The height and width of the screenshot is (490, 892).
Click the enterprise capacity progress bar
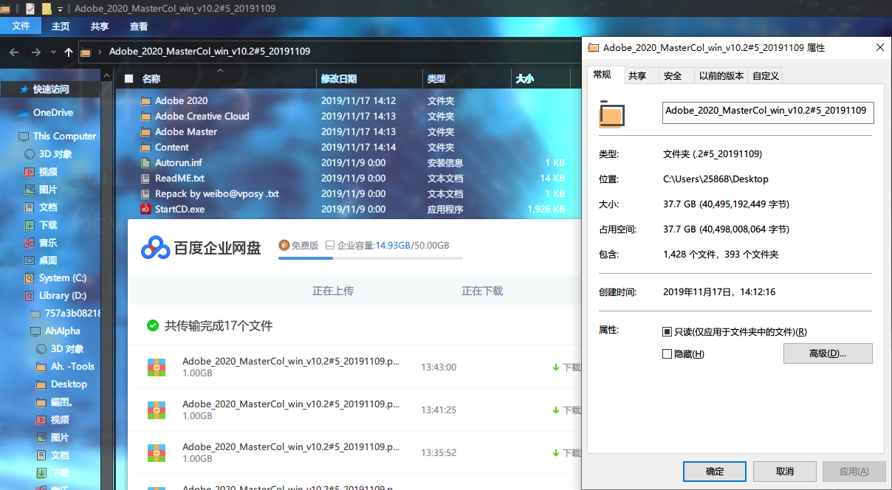[x=370, y=258]
